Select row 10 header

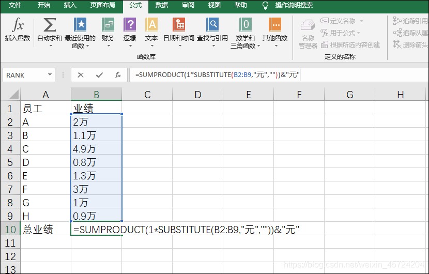click(x=10, y=229)
